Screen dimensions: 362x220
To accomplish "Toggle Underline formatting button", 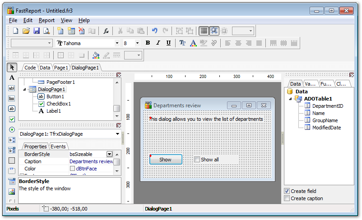I will click(168, 43).
